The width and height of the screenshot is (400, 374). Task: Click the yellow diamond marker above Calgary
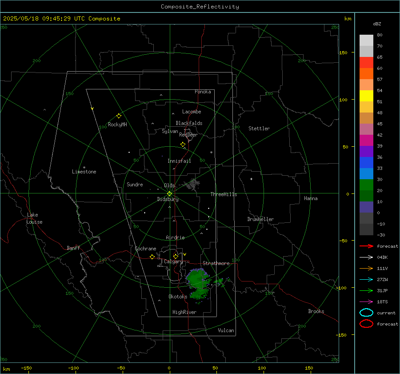point(176,256)
